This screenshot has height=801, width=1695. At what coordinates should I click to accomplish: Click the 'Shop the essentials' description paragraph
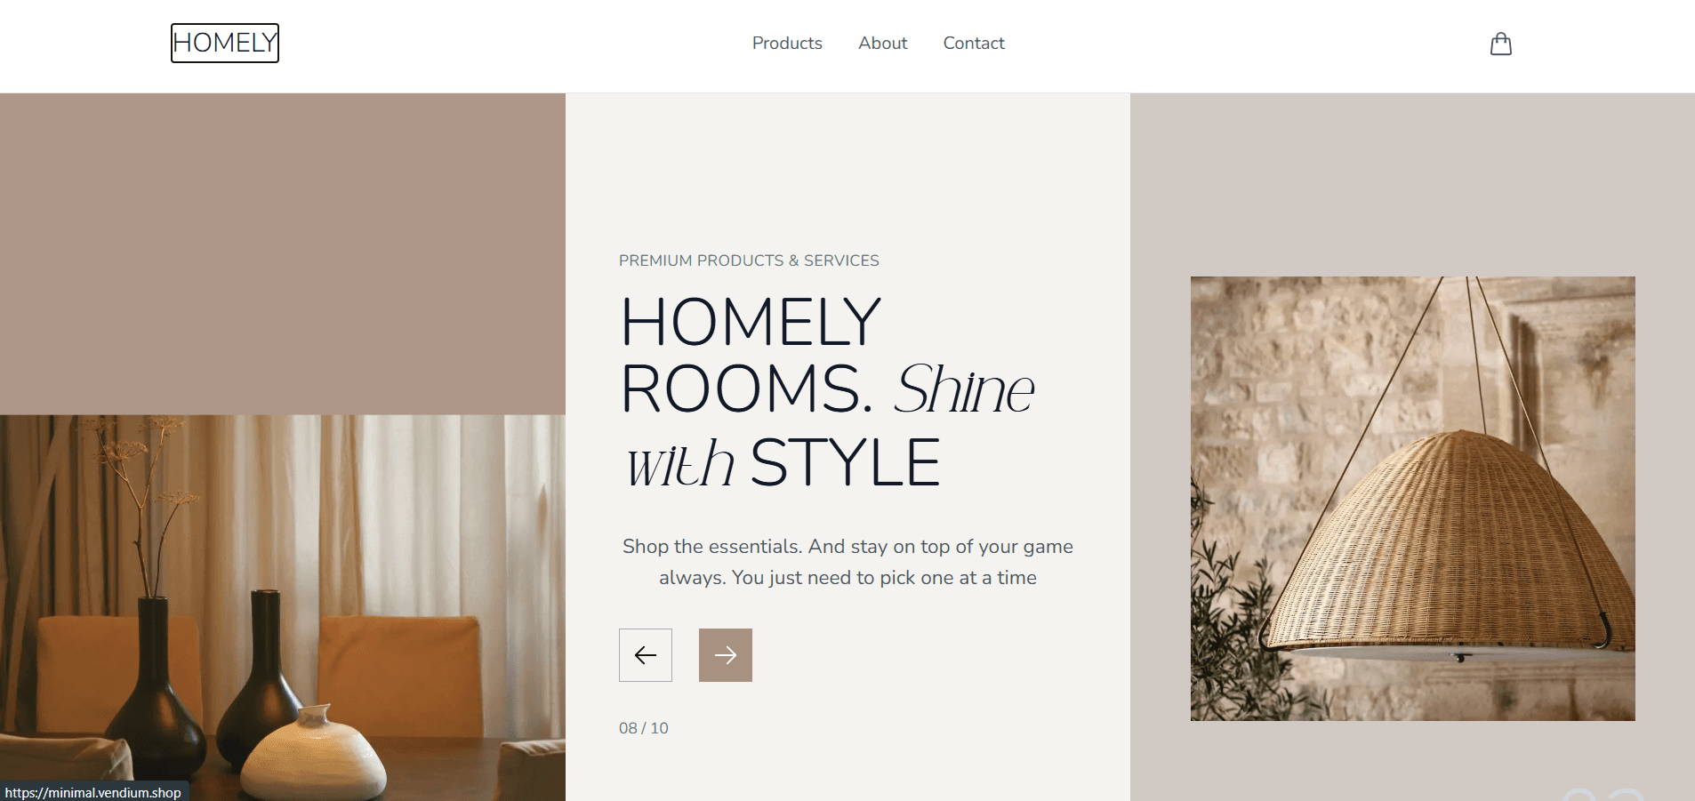click(847, 562)
